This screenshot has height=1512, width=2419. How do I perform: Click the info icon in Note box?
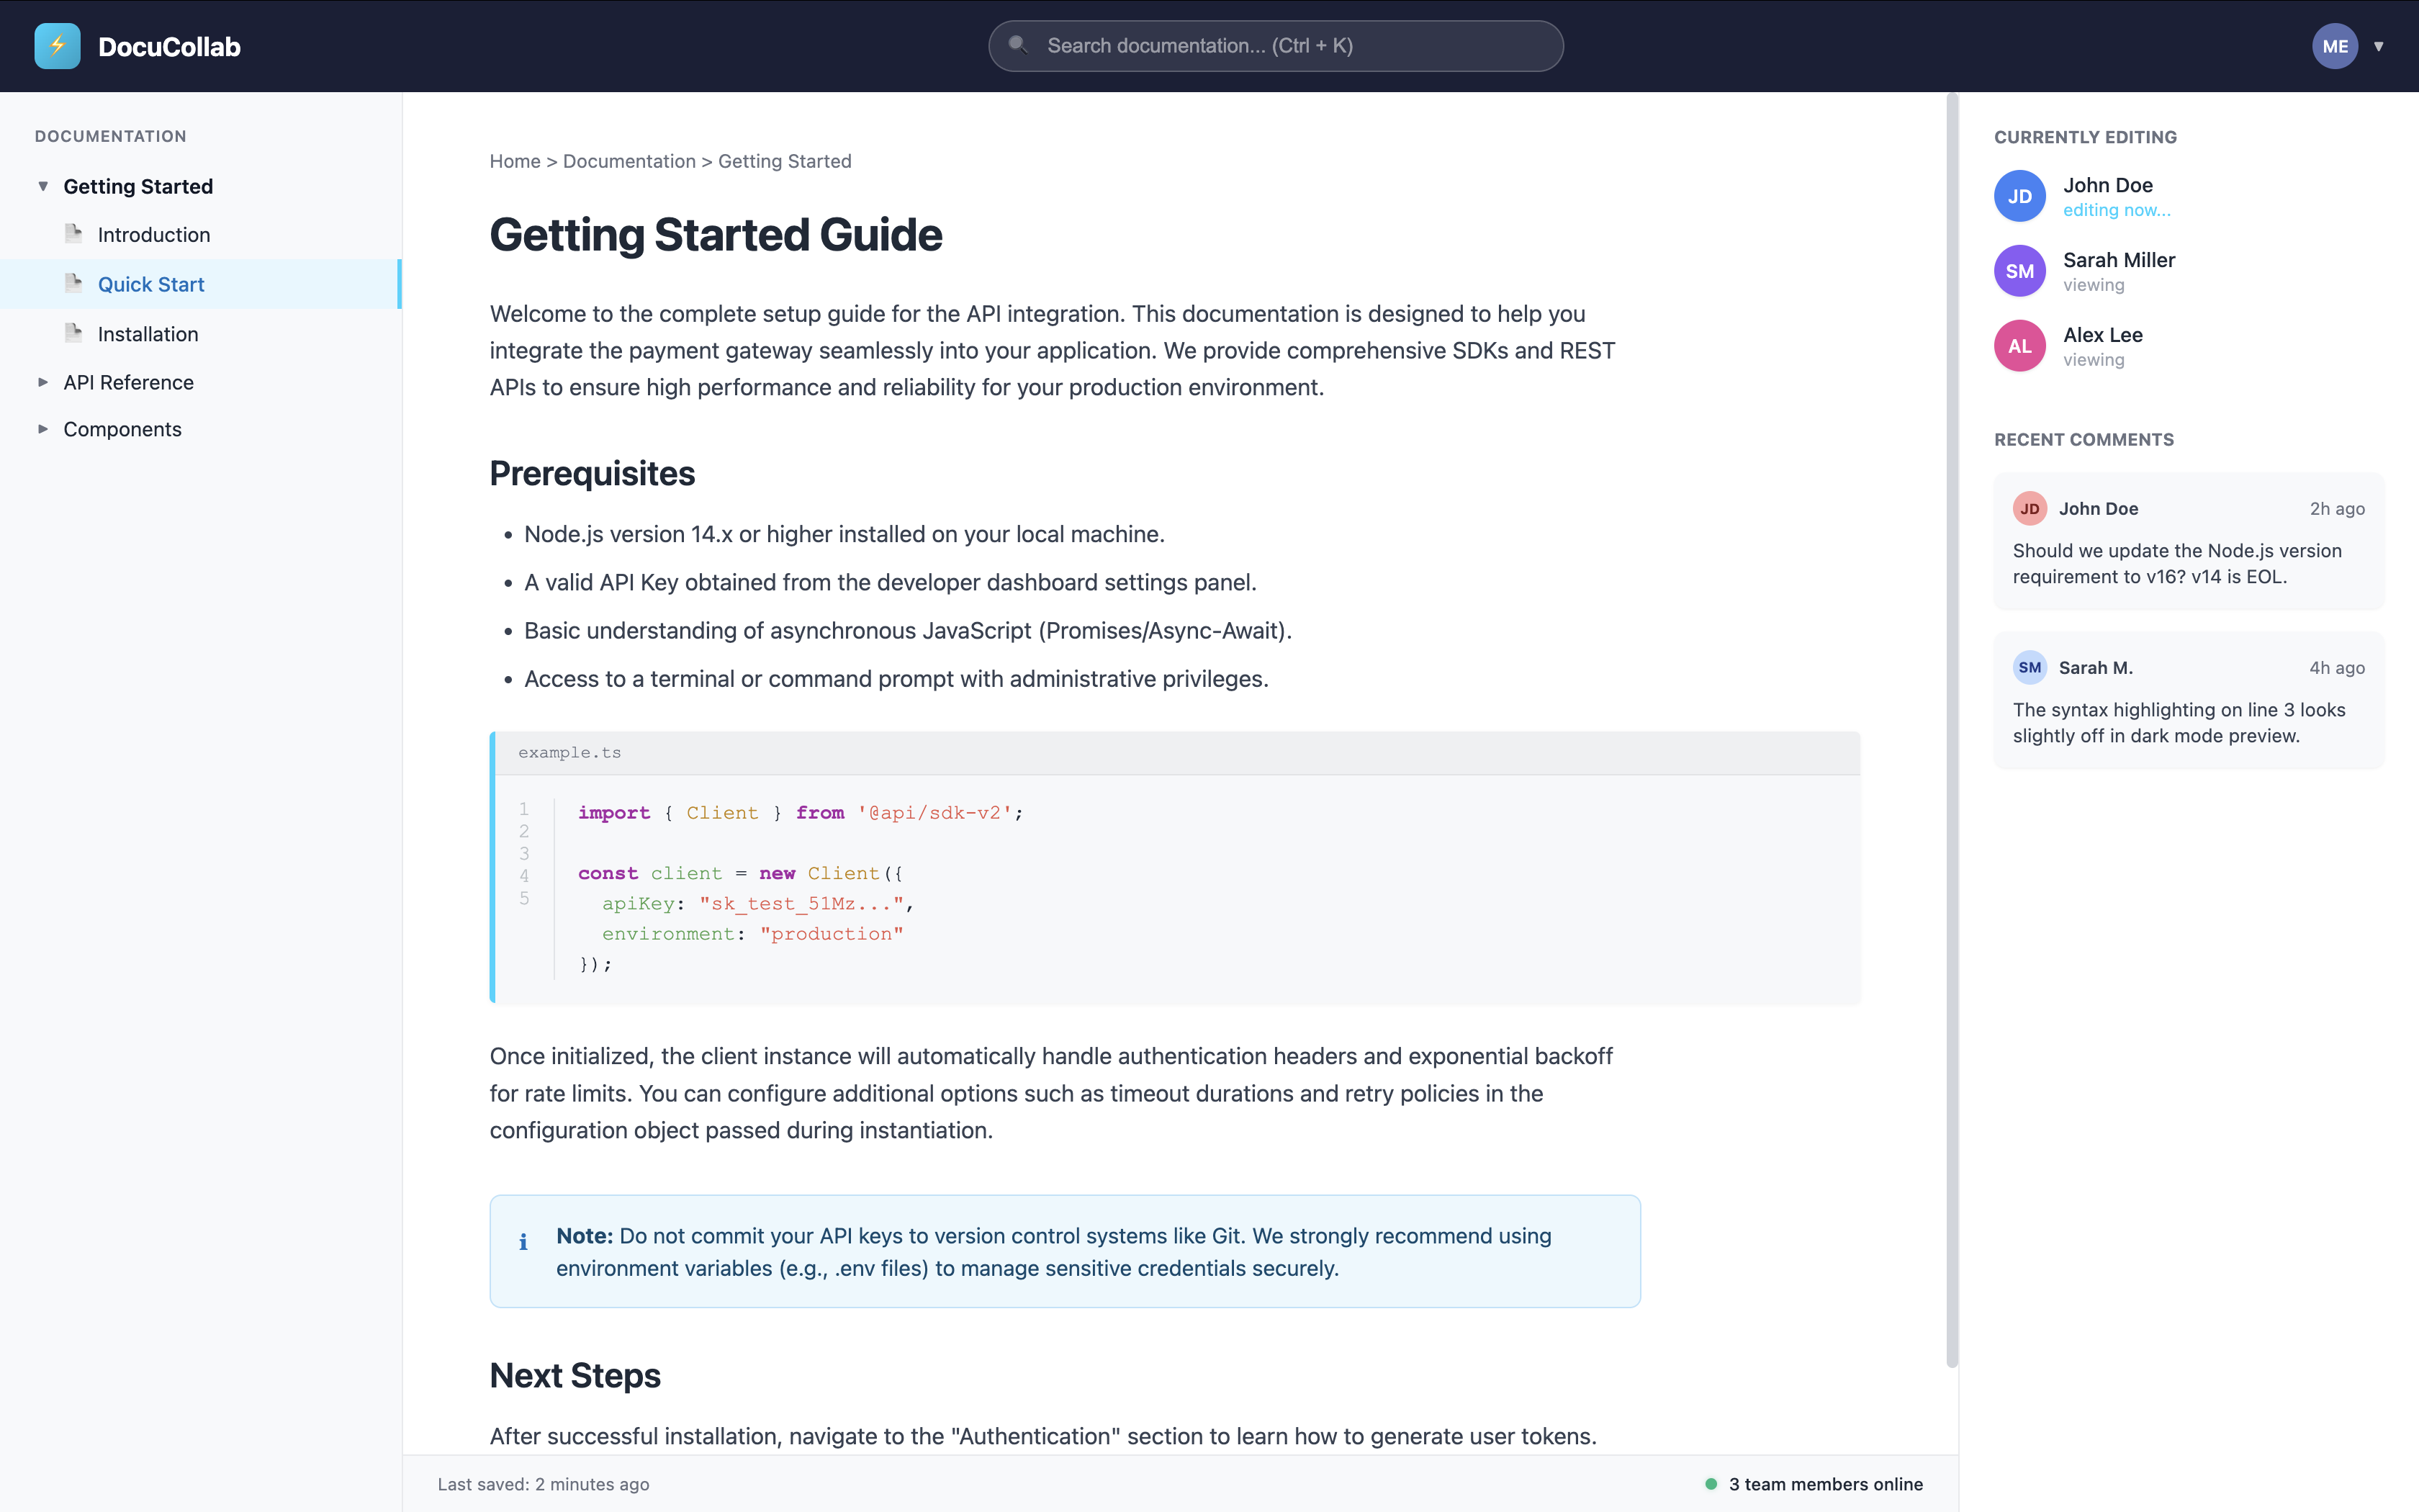coord(523,1242)
